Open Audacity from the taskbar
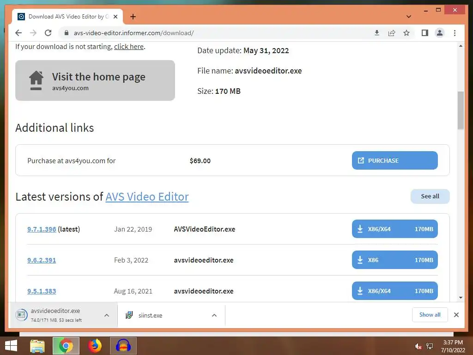Viewport: 473px width, 355px height. [x=123, y=346]
